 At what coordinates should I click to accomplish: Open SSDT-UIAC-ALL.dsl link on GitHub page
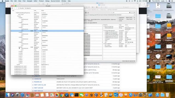pyautogui.click(x=40, y=85)
